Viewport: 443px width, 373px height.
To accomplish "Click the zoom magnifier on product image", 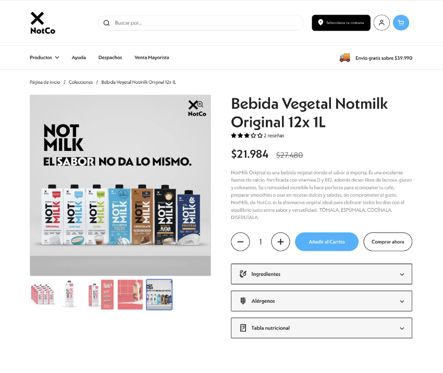I will [200, 105].
